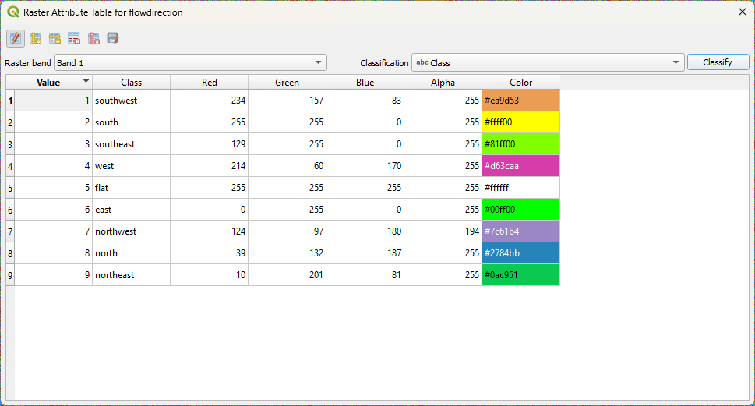Click the 'northwest' class cell

(x=131, y=231)
